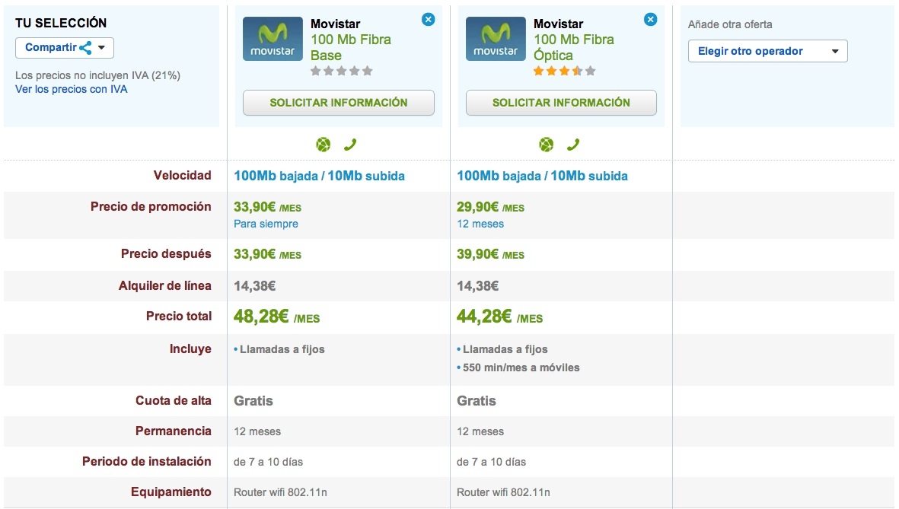Click the Cuota de alta row label

[174, 401]
